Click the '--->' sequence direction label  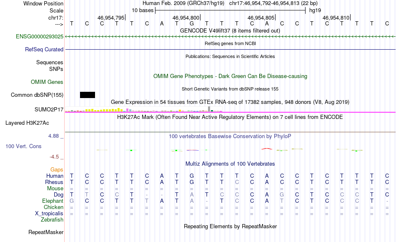59,24
